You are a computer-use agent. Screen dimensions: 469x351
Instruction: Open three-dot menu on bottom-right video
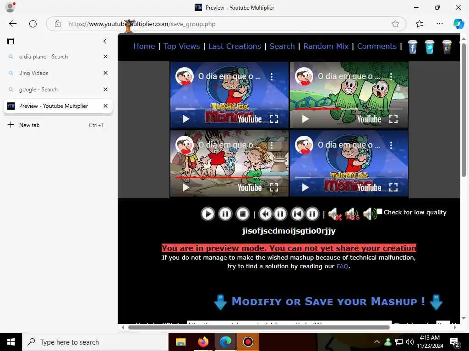pos(391,145)
